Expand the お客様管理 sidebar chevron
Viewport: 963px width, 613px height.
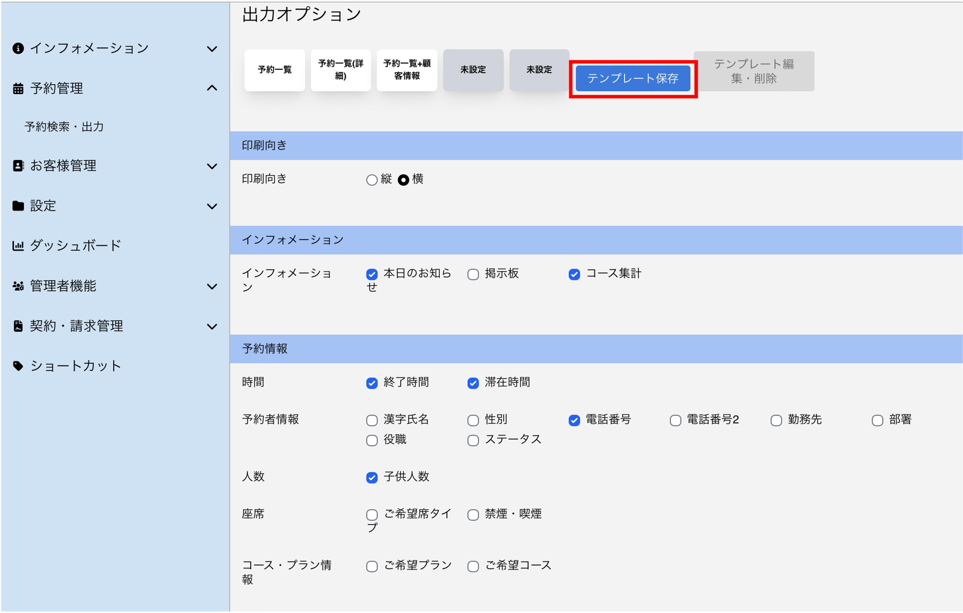(x=212, y=166)
